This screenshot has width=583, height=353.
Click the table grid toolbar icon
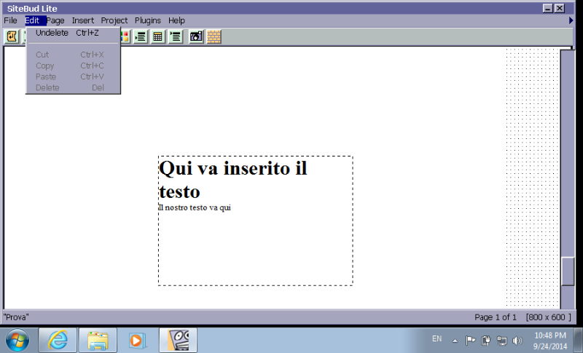pos(157,36)
